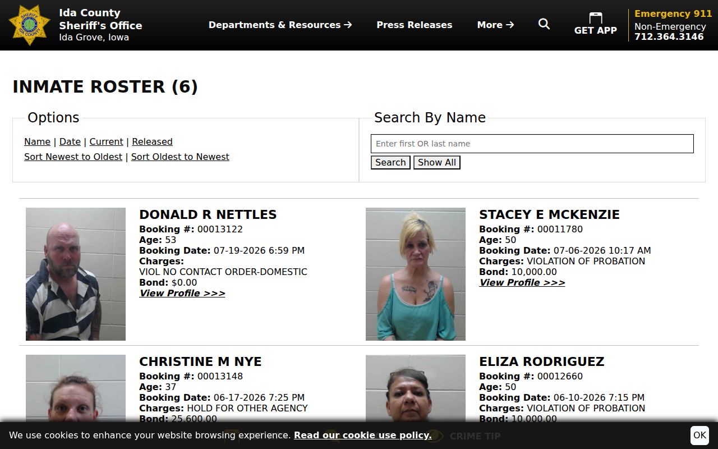The height and width of the screenshot is (449, 718).
Task: Select booking date 06-17-2026 7:25 PM
Action: (259, 398)
